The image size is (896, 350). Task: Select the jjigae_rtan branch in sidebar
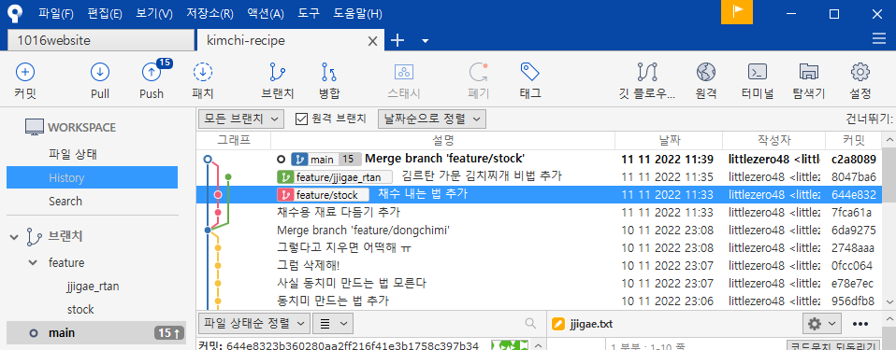click(x=93, y=287)
